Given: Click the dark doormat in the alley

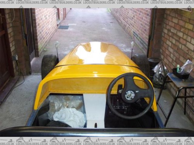Looking at the screenshot, I should coord(63,27).
